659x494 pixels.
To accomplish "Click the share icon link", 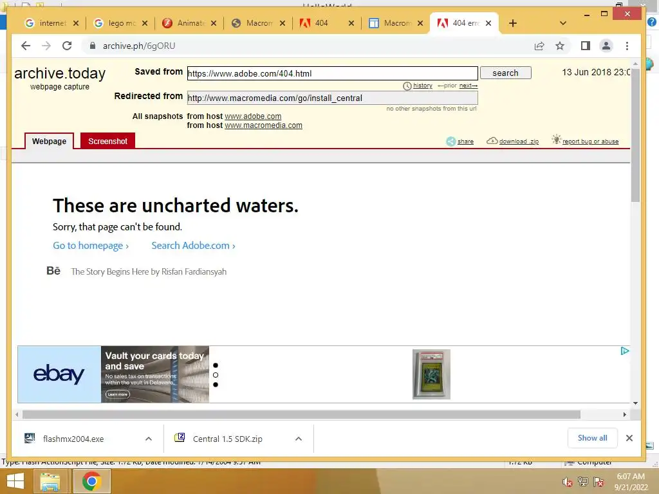I will [459, 142].
